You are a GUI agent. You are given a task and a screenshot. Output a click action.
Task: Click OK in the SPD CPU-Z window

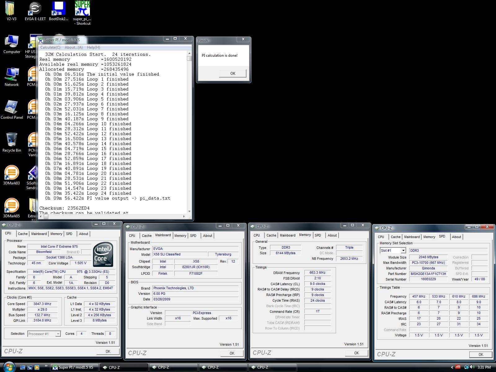point(481,354)
